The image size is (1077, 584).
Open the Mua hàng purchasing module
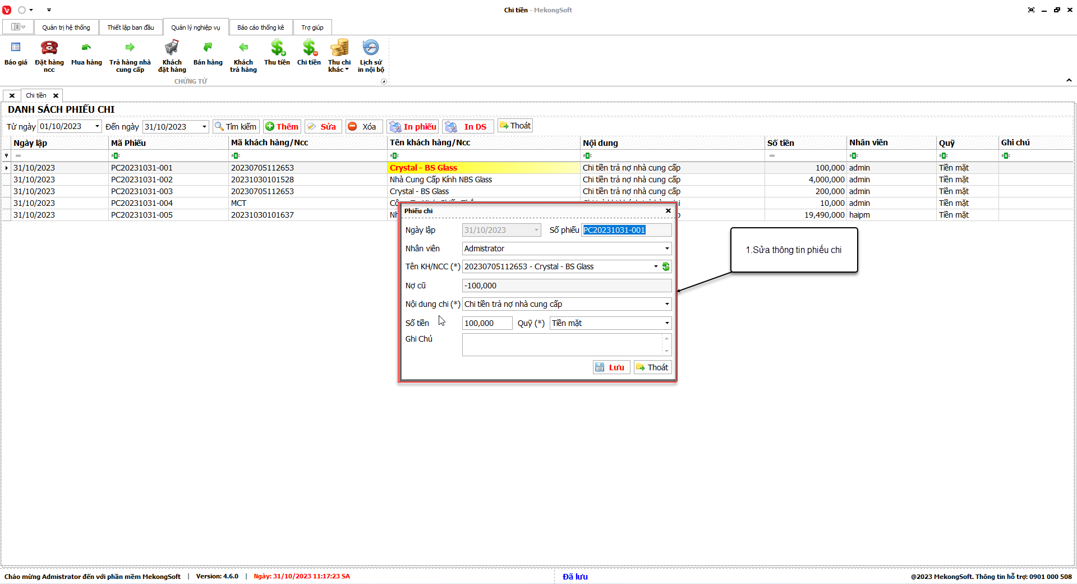click(x=86, y=55)
